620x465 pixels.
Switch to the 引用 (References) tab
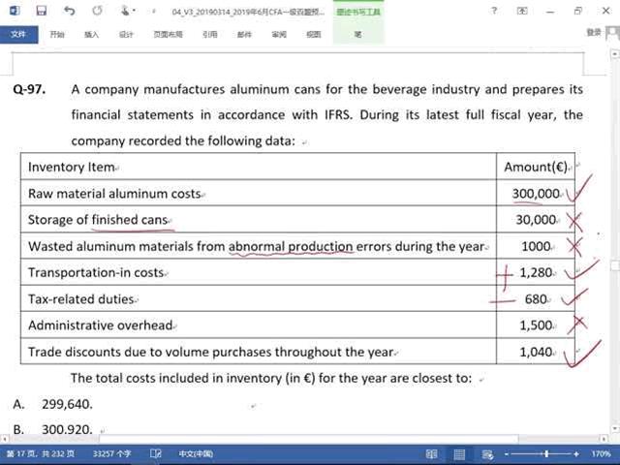point(210,35)
